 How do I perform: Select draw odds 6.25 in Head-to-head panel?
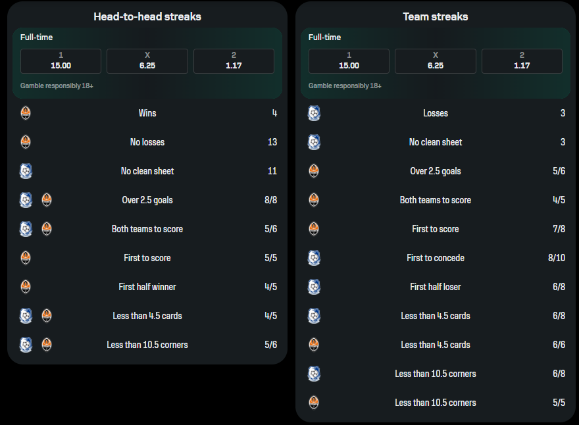(x=147, y=61)
